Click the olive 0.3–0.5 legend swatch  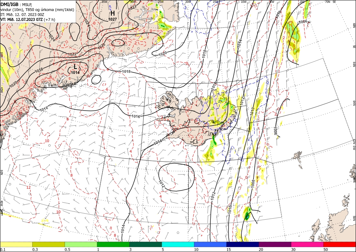(48, 244)
